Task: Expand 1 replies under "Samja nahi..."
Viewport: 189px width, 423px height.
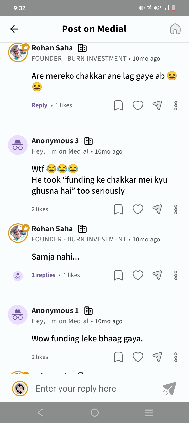Action: (x=43, y=275)
